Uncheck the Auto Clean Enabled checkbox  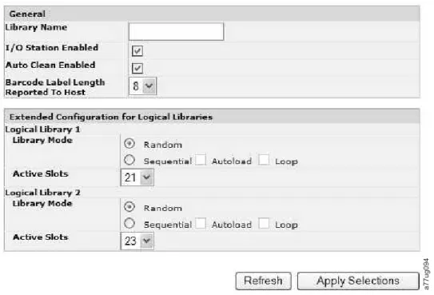(137, 68)
